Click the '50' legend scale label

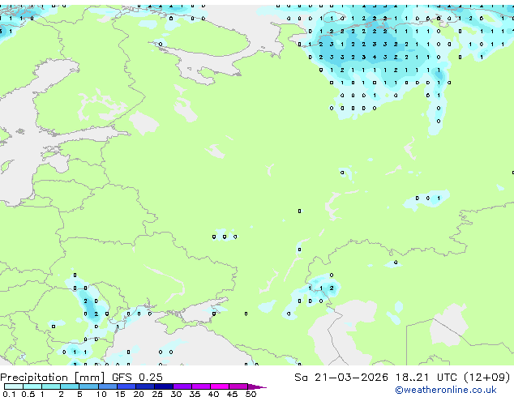coord(251,394)
